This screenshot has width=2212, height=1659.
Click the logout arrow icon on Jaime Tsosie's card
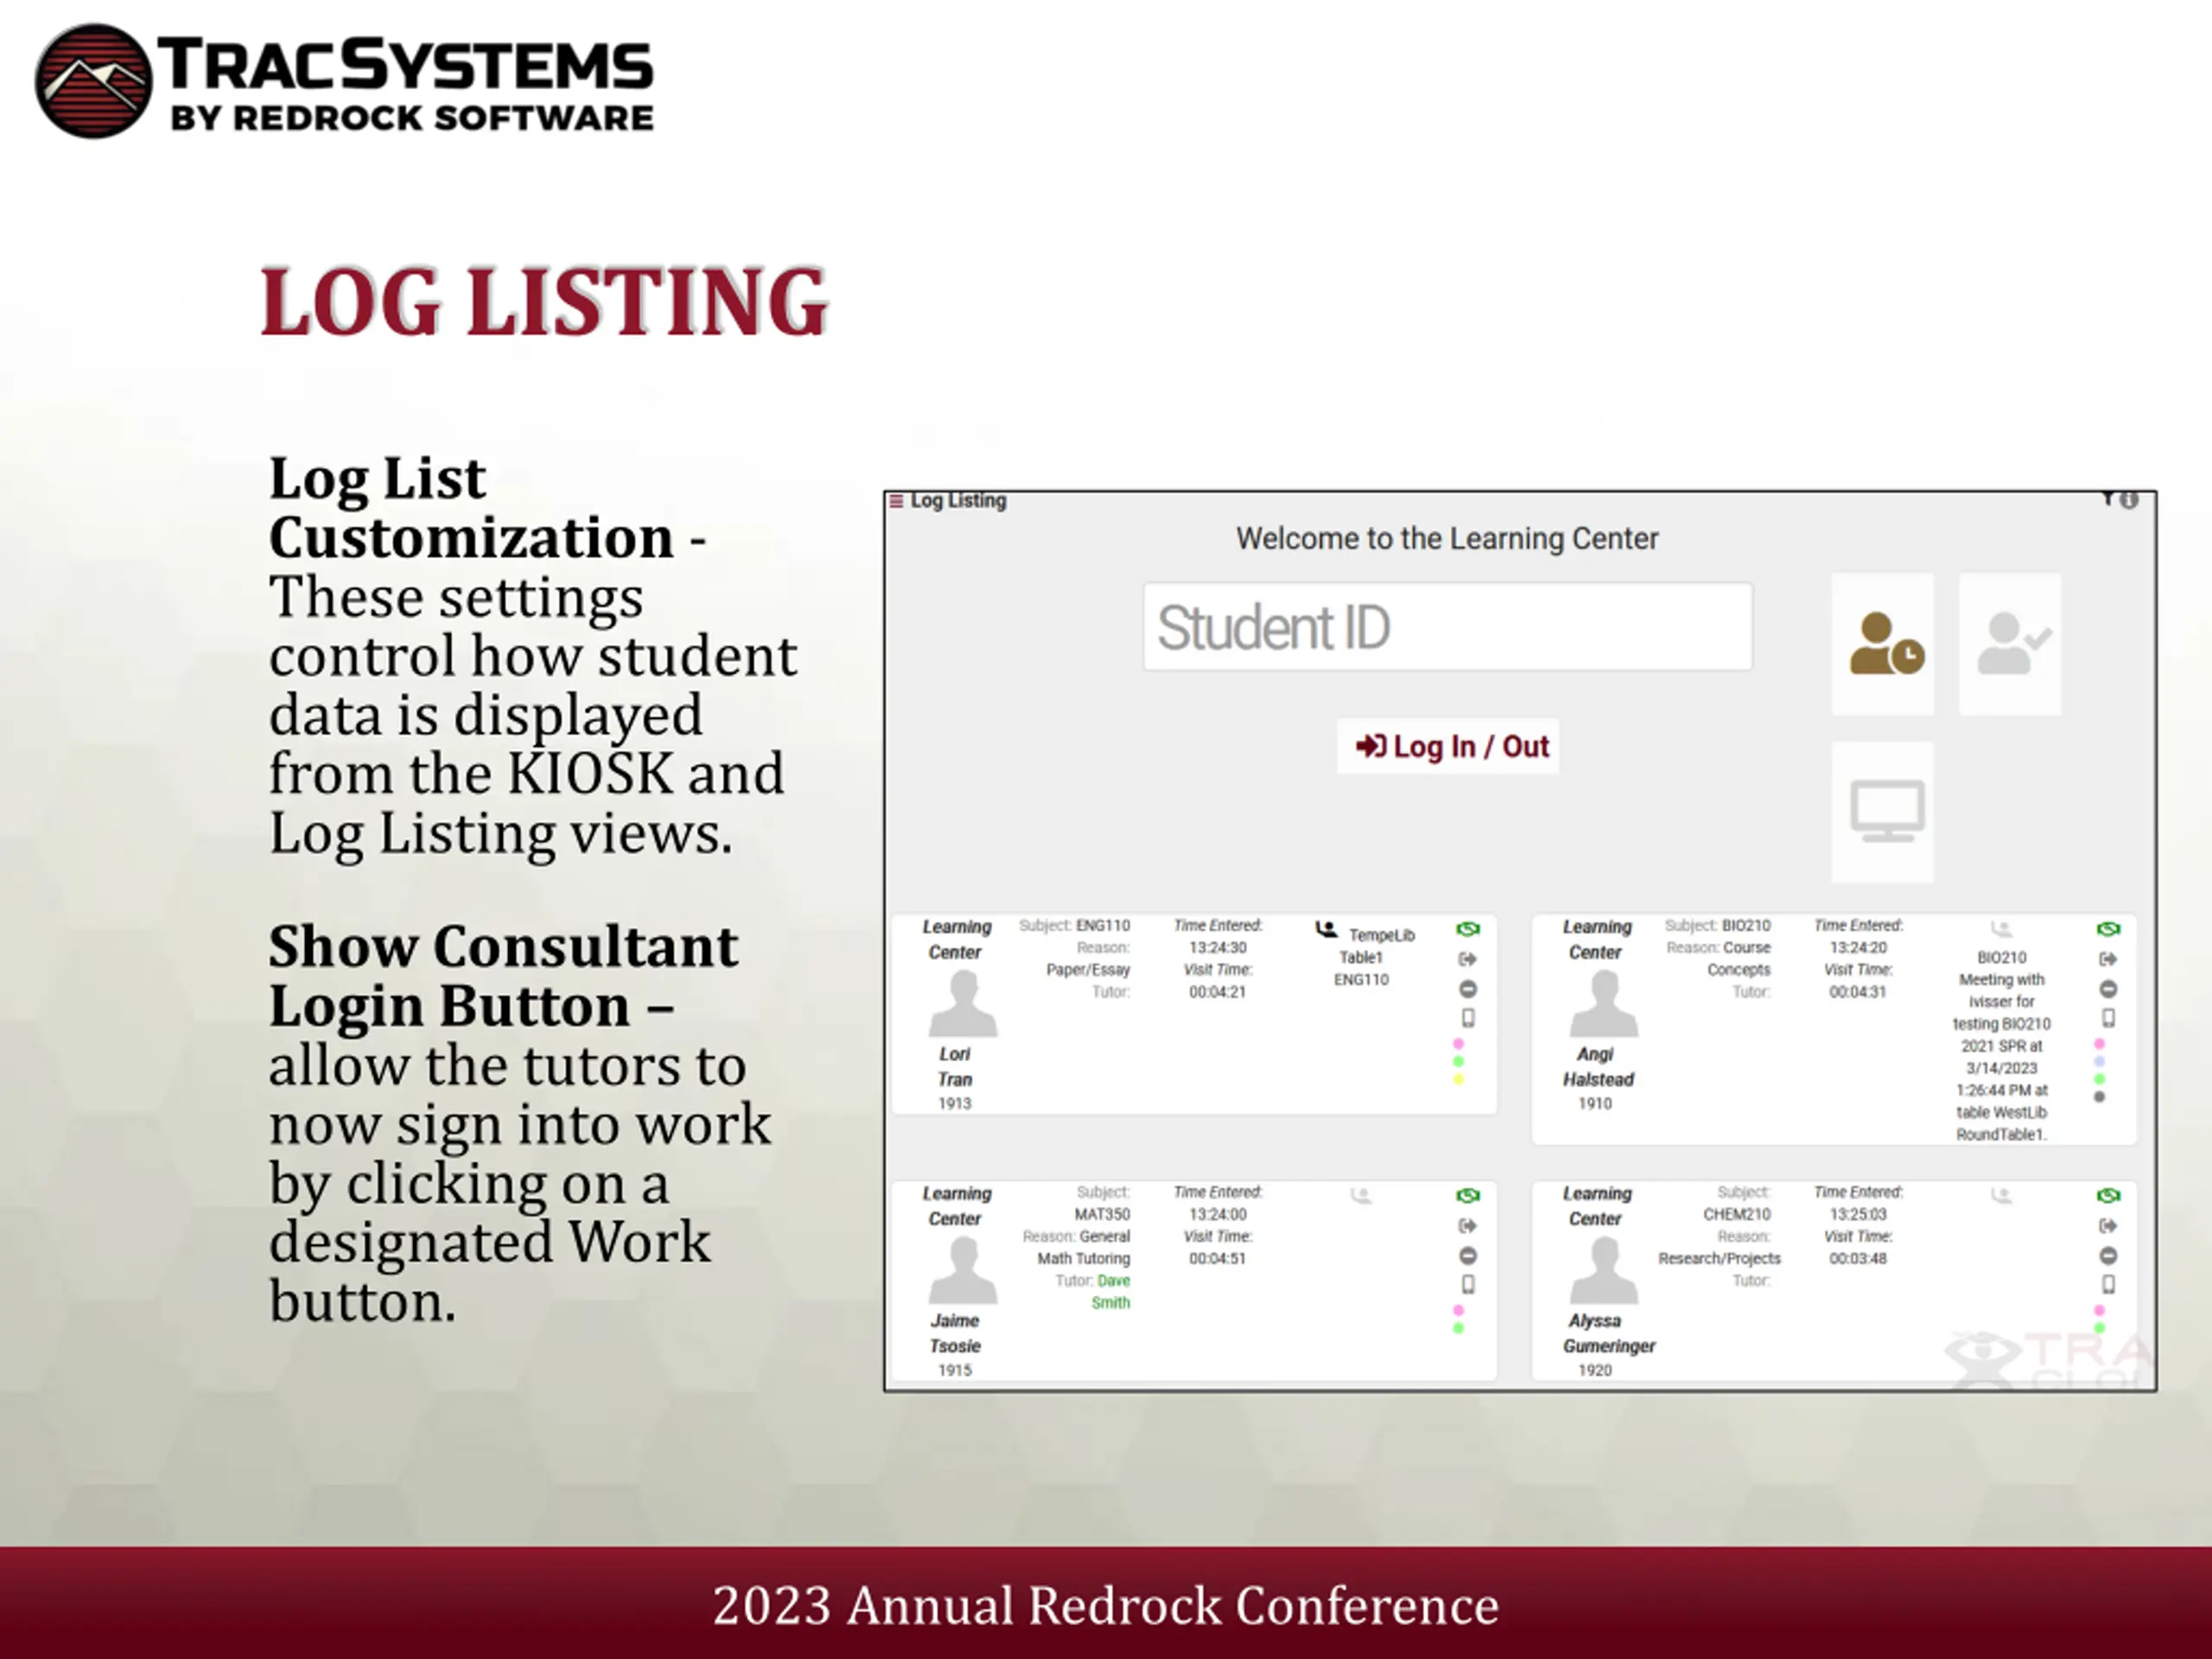1468,1226
